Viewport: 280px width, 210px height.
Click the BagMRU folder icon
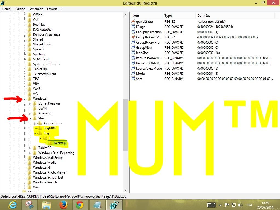40,128
